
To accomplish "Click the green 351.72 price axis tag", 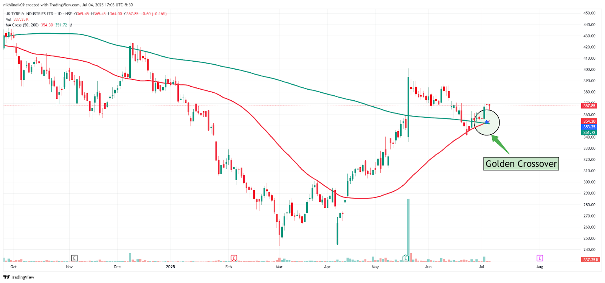I will pos(589,132).
